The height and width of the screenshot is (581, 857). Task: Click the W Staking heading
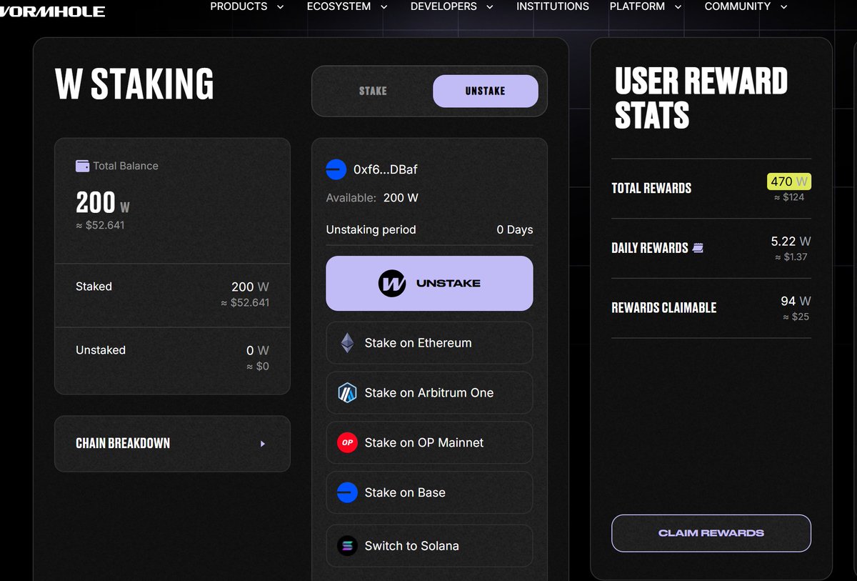click(134, 84)
